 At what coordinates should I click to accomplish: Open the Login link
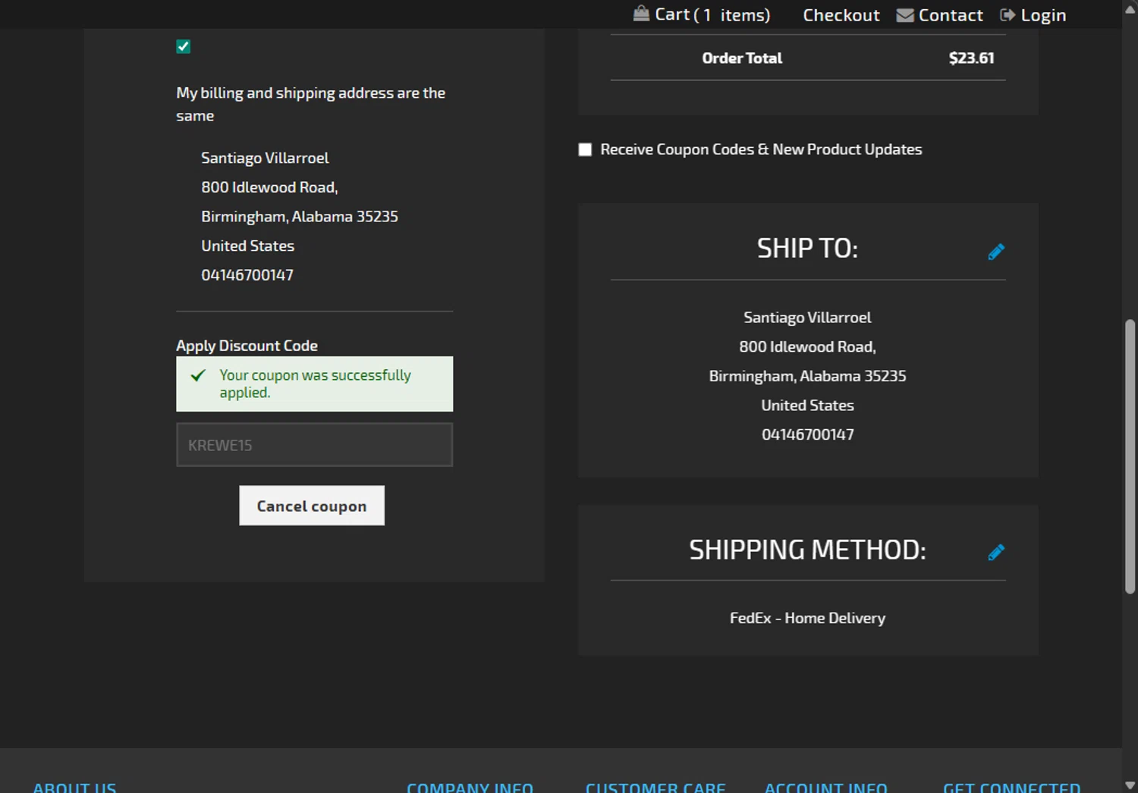click(1043, 15)
